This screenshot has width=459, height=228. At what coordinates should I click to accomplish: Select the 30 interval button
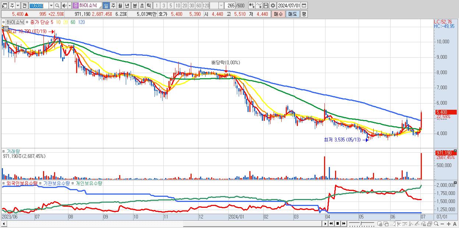pyautogui.click(x=192, y=6)
